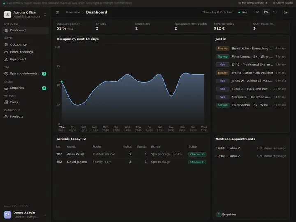Viewport: 296px width, 222px height.
Task: Click the Revenue today 912 € stat
Action: (x=231, y=26)
